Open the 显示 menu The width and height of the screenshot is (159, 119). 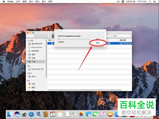click(x=31, y=2)
